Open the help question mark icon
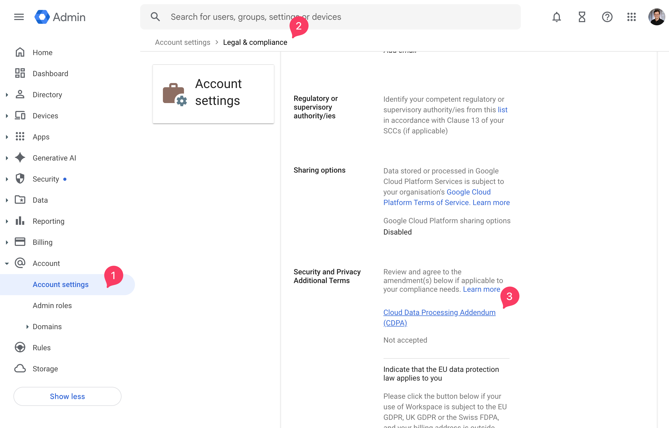 tap(607, 17)
